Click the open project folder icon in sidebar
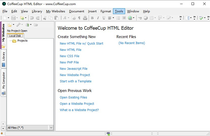This screenshot has width=210, height=136. point(10,25)
